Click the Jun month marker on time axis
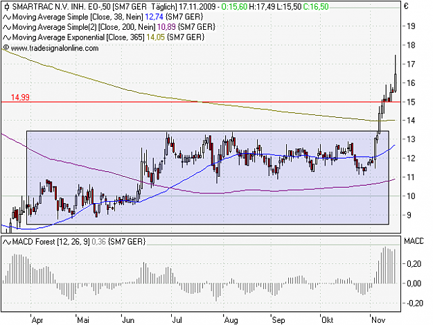Viewport: 433px width, 325px height. click(128, 320)
